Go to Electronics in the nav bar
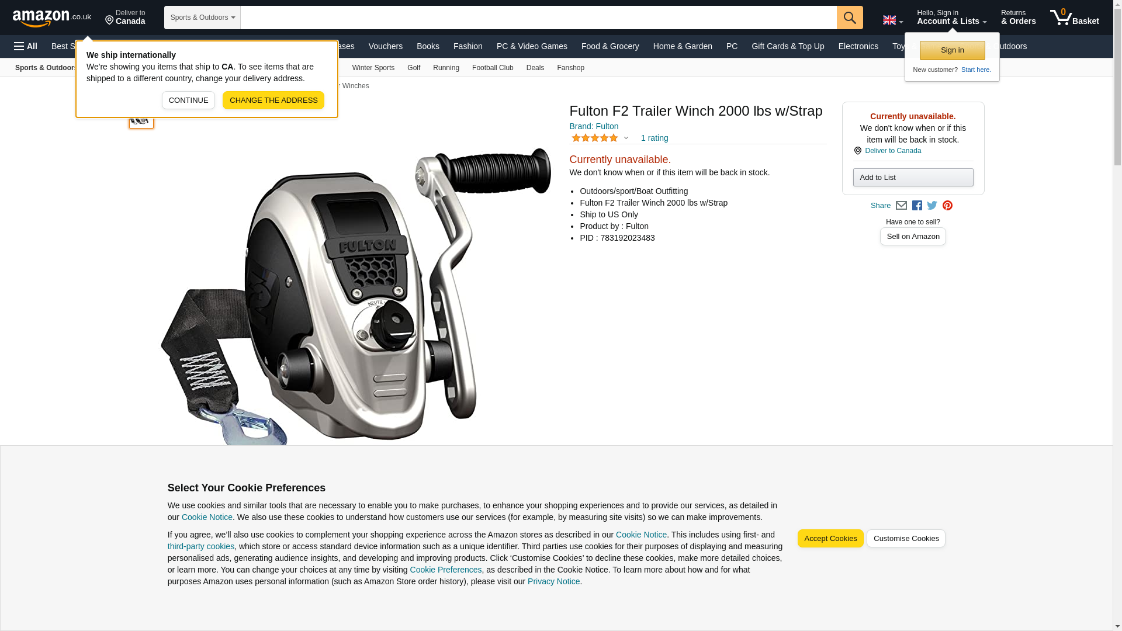 coord(858,46)
